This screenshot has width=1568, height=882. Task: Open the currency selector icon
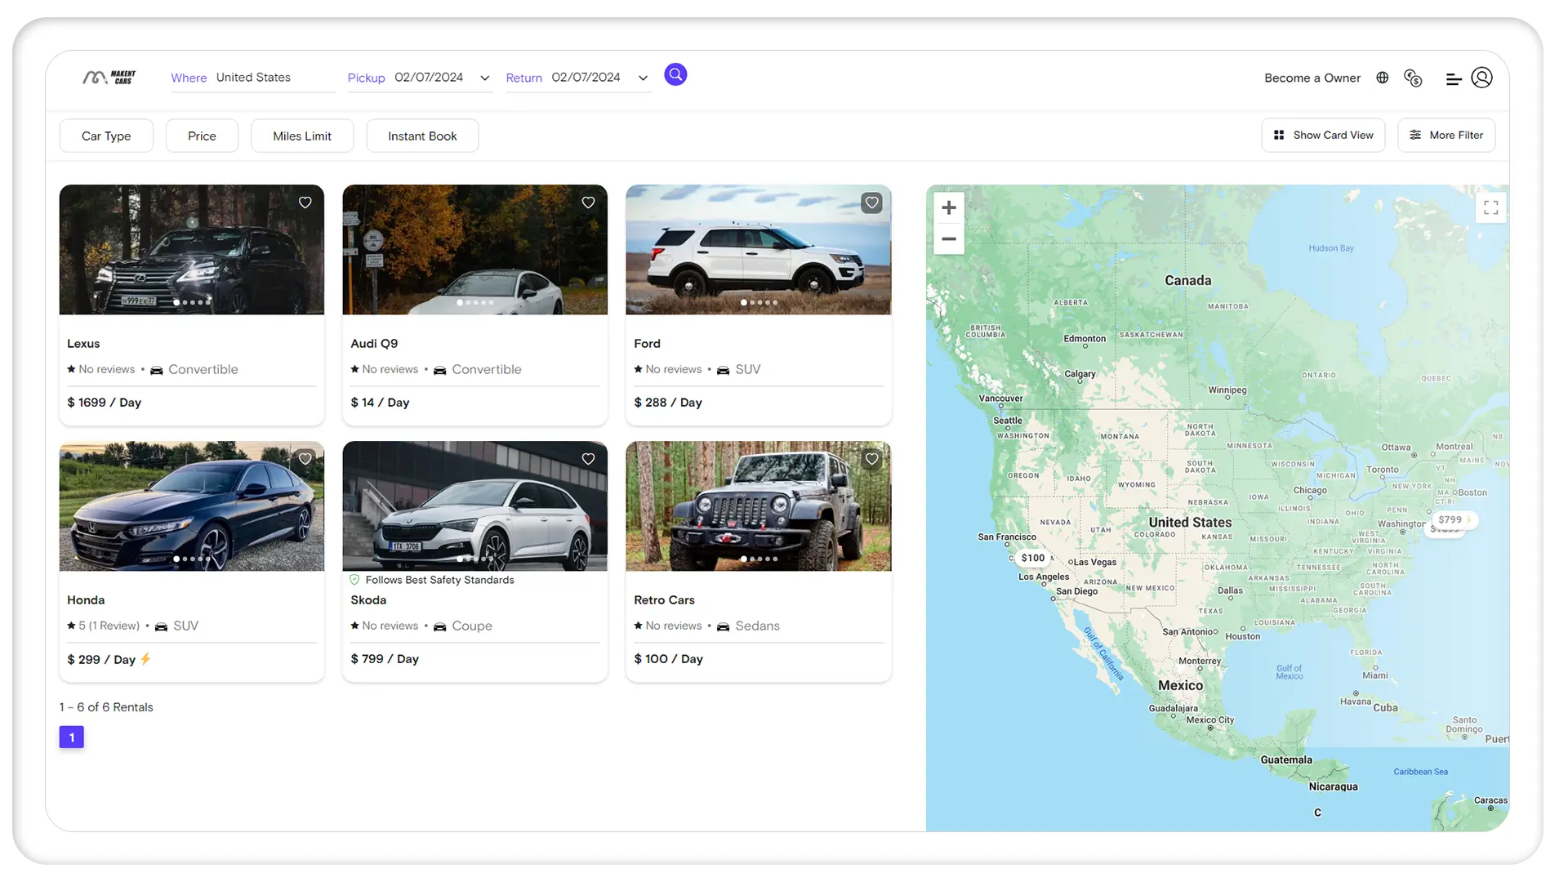(1413, 78)
